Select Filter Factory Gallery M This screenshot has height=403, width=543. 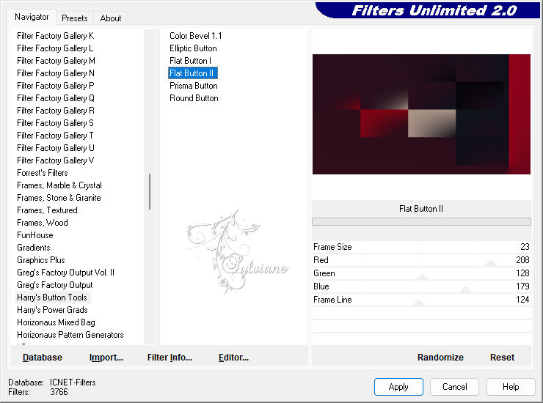[56, 61]
